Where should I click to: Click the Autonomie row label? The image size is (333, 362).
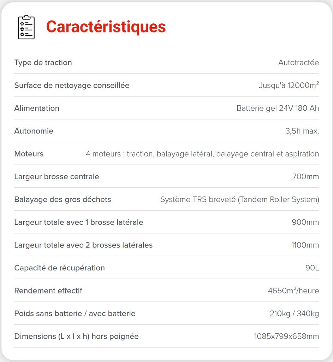point(34,131)
